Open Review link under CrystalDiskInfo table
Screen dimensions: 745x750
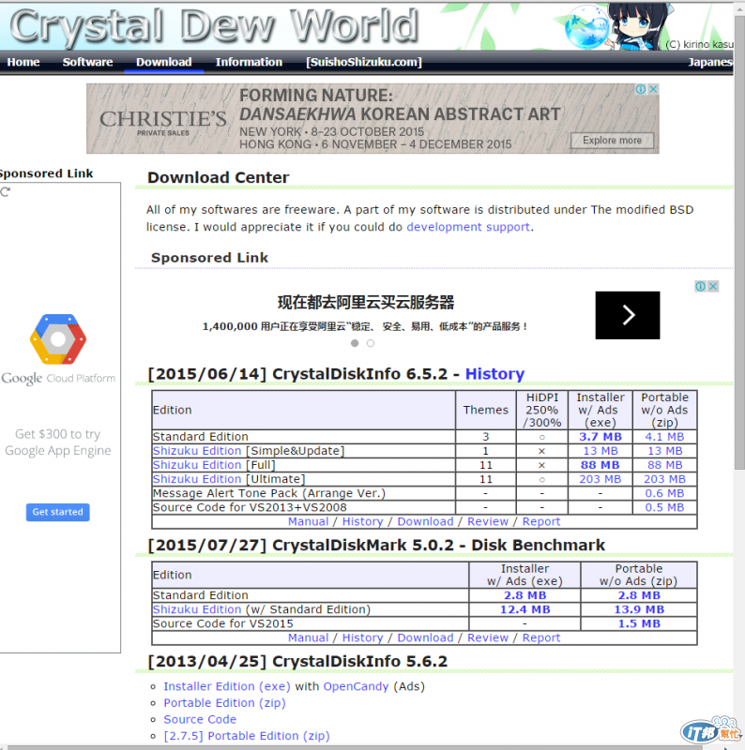pyautogui.click(x=487, y=521)
